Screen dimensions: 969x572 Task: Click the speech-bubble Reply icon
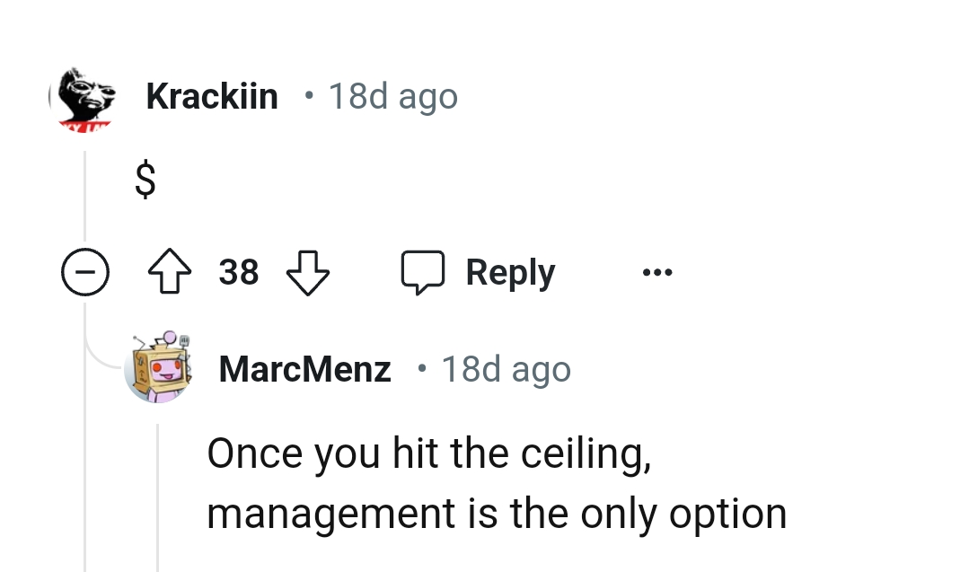pos(424,271)
